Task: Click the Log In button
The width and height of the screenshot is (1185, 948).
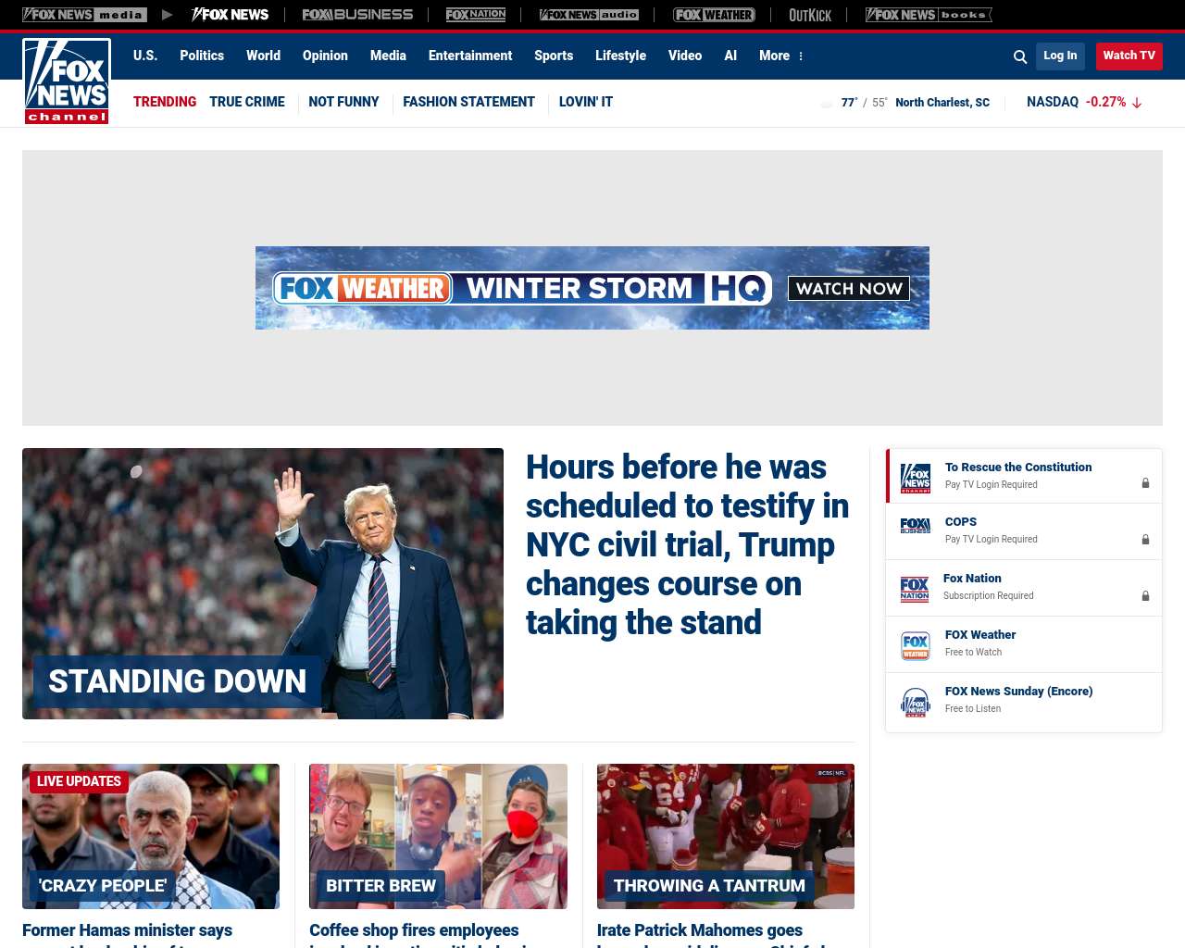Action: click(1060, 56)
